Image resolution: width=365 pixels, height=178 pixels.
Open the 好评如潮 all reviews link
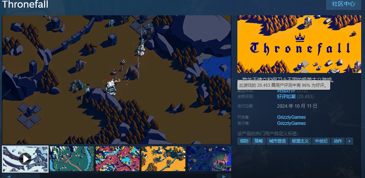pyautogui.click(x=286, y=97)
